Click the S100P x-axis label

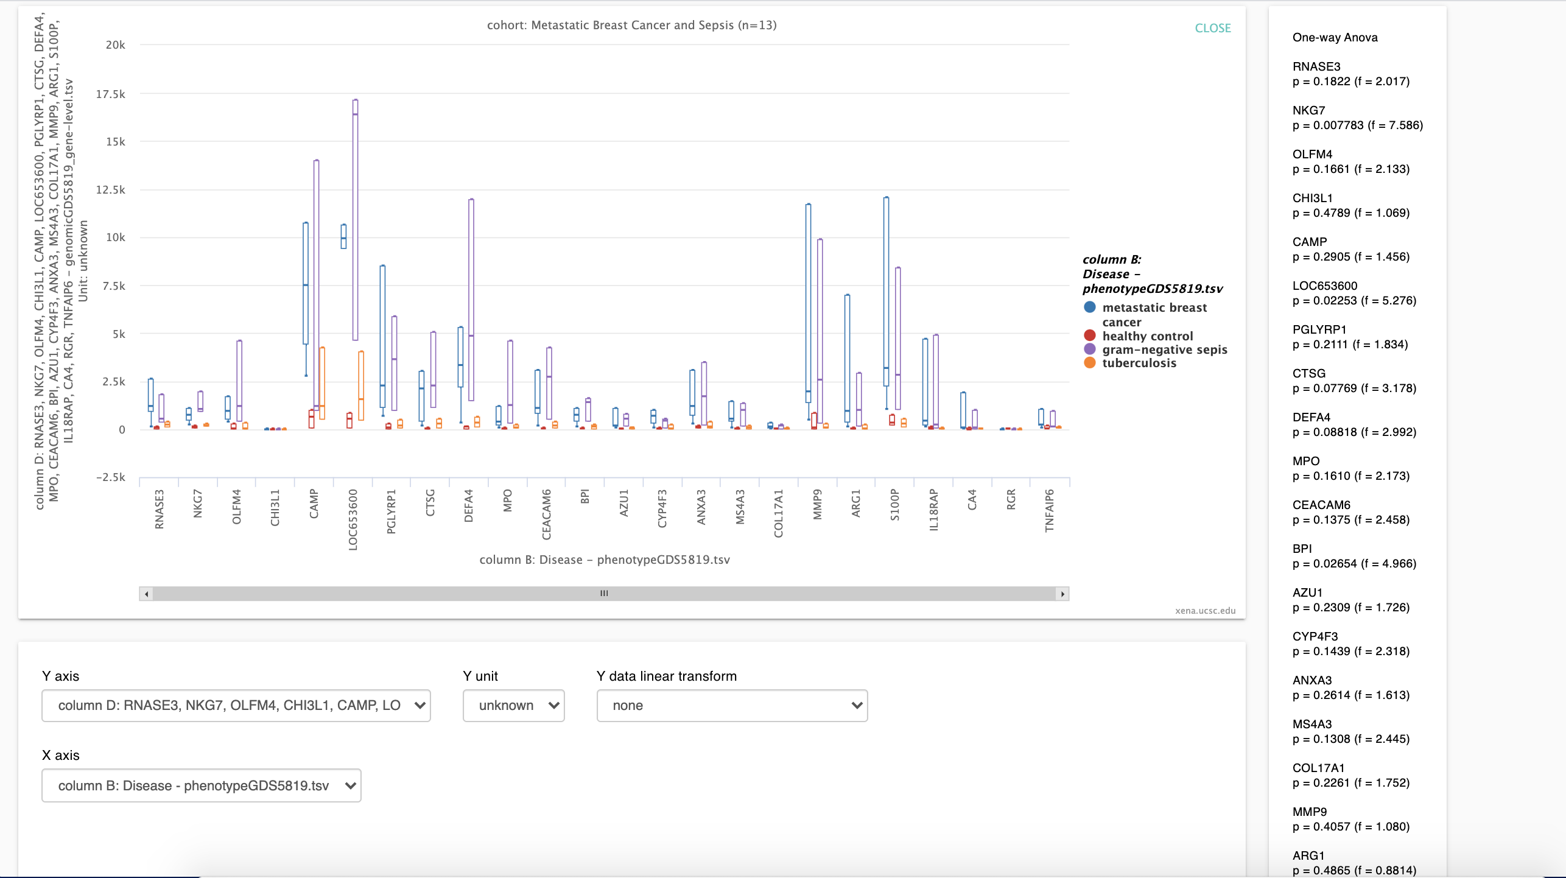pos(895,505)
